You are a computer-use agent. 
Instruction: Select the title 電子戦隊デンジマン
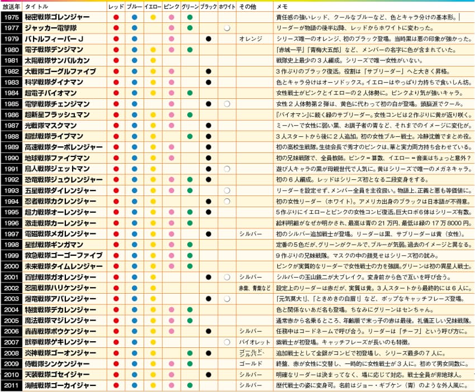coord(54,50)
